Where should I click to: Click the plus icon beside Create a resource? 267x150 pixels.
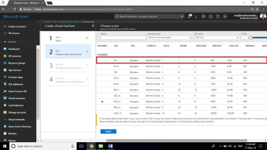5,26
